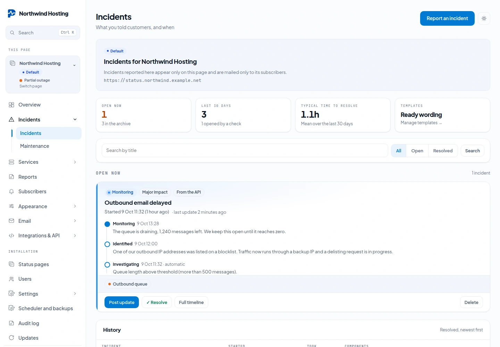Follow the Manage templates link
Viewport: 500px width, 347px height.
point(421,123)
